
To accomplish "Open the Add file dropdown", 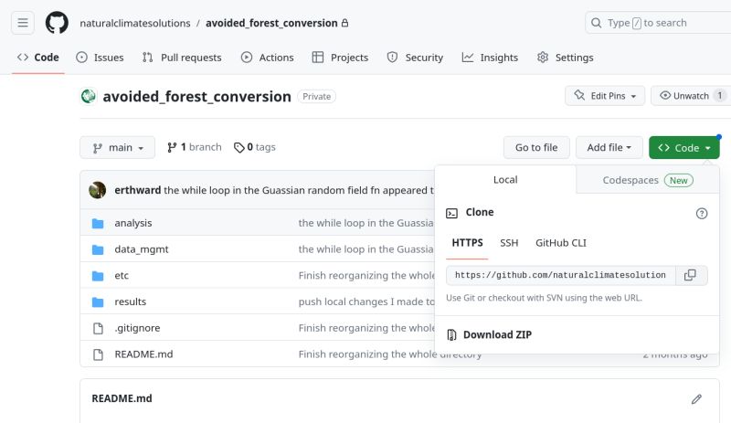I will [x=611, y=147].
